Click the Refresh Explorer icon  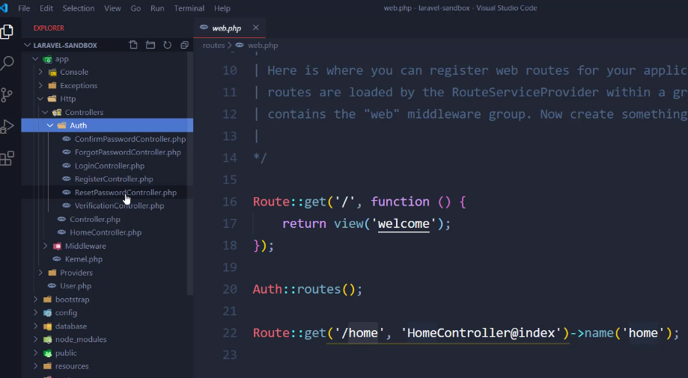point(167,45)
